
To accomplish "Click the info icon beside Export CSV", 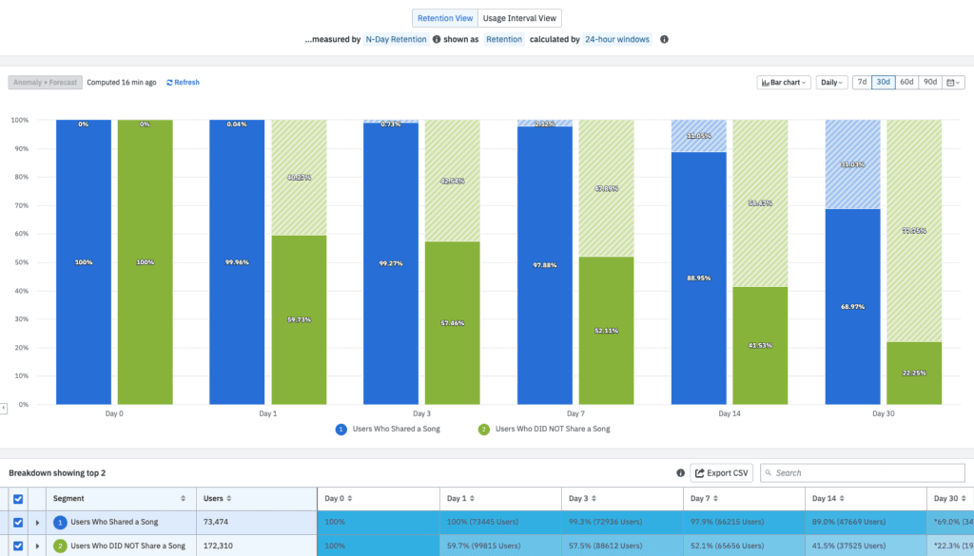I will pyautogui.click(x=680, y=473).
